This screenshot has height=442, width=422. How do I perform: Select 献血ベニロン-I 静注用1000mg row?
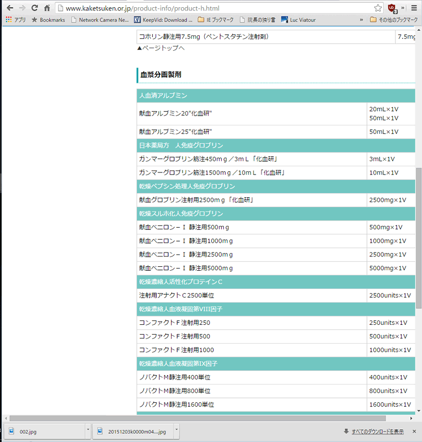pos(276,241)
